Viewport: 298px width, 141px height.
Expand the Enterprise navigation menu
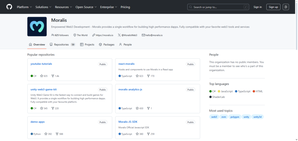[109, 7]
